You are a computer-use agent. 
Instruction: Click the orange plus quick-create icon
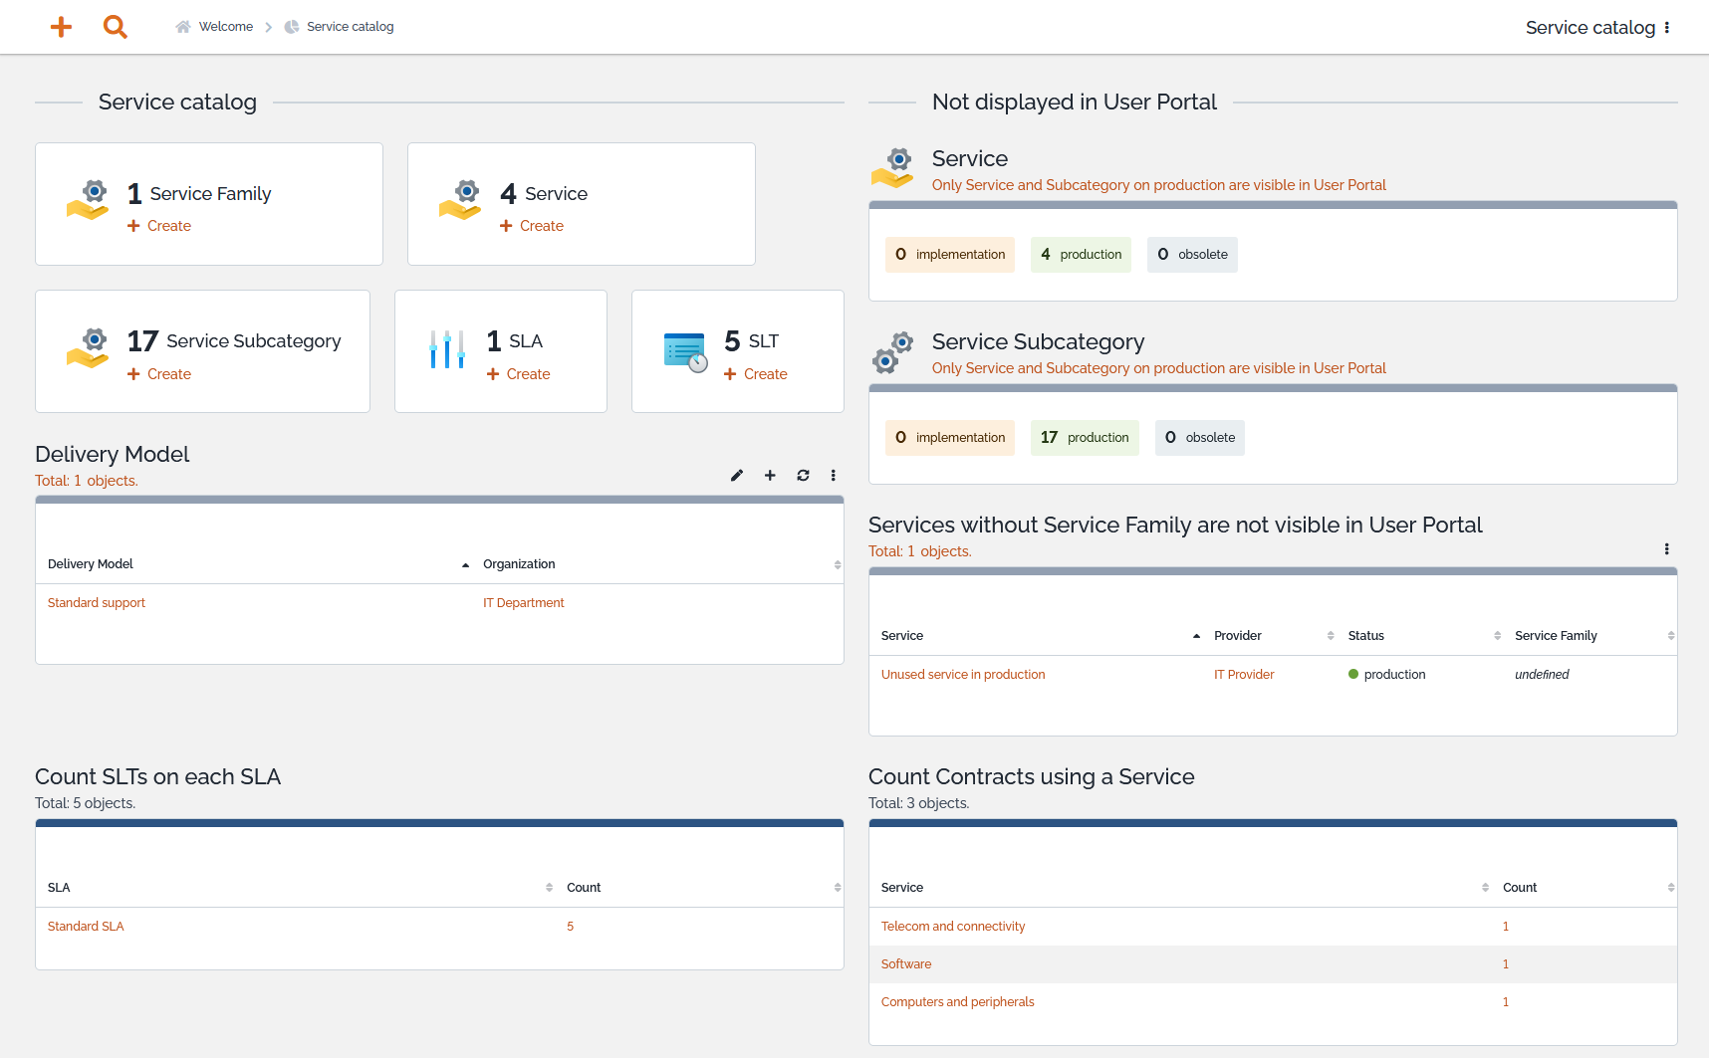(62, 27)
